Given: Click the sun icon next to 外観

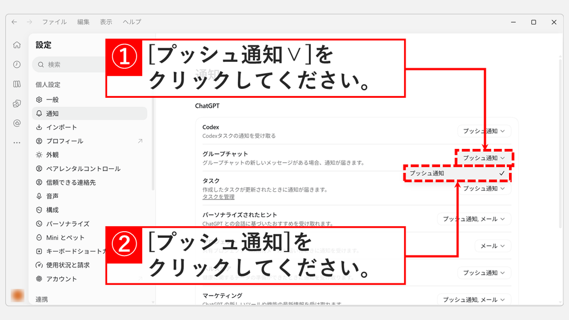Looking at the screenshot, I should click(x=39, y=154).
